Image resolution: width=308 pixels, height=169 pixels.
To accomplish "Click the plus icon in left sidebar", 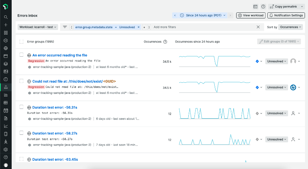I will pyautogui.click(x=6, y=25).
